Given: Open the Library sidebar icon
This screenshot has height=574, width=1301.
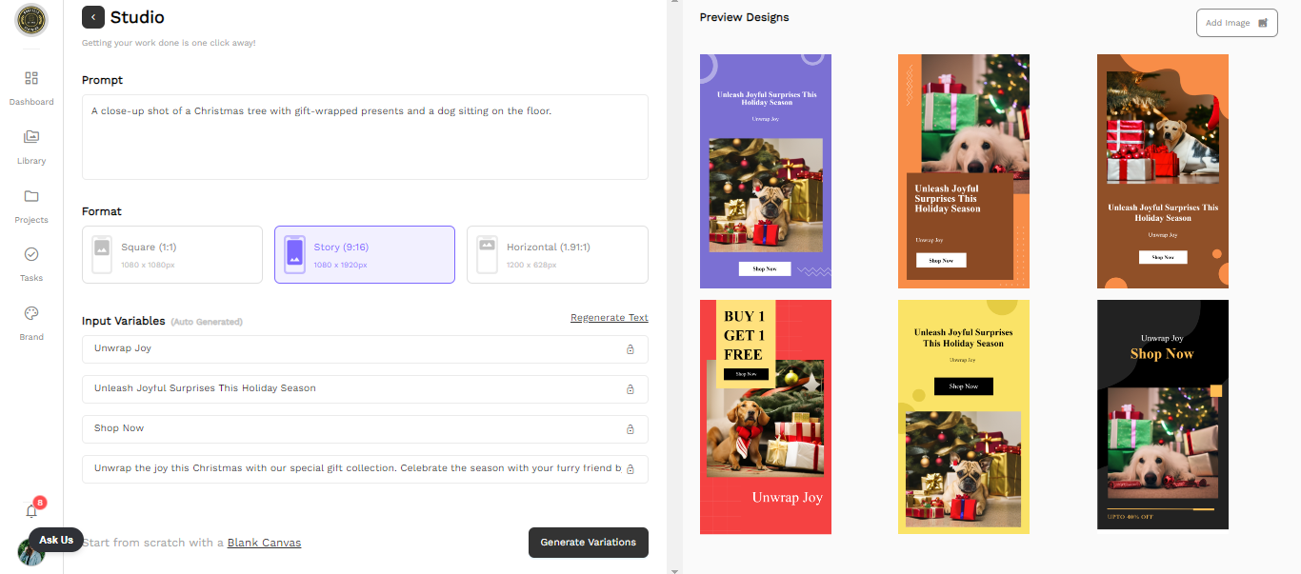Looking at the screenshot, I should pos(31,137).
